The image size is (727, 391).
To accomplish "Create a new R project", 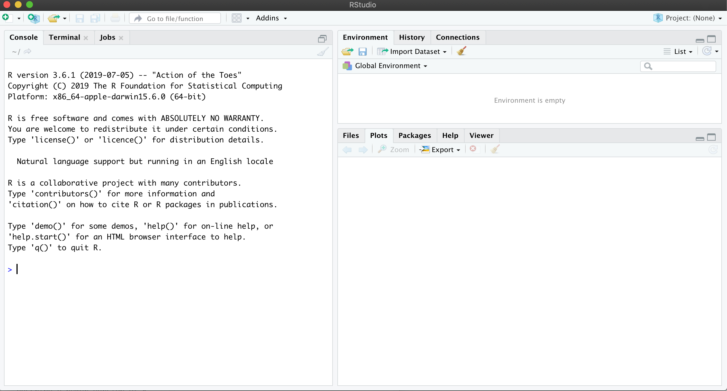I will pos(34,18).
